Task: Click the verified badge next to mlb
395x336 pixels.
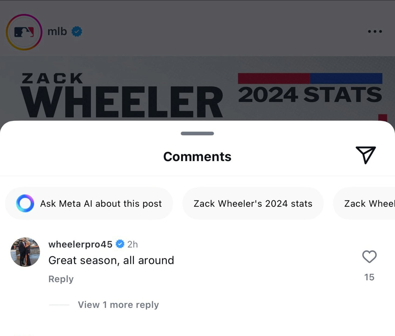Action: click(77, 31)
